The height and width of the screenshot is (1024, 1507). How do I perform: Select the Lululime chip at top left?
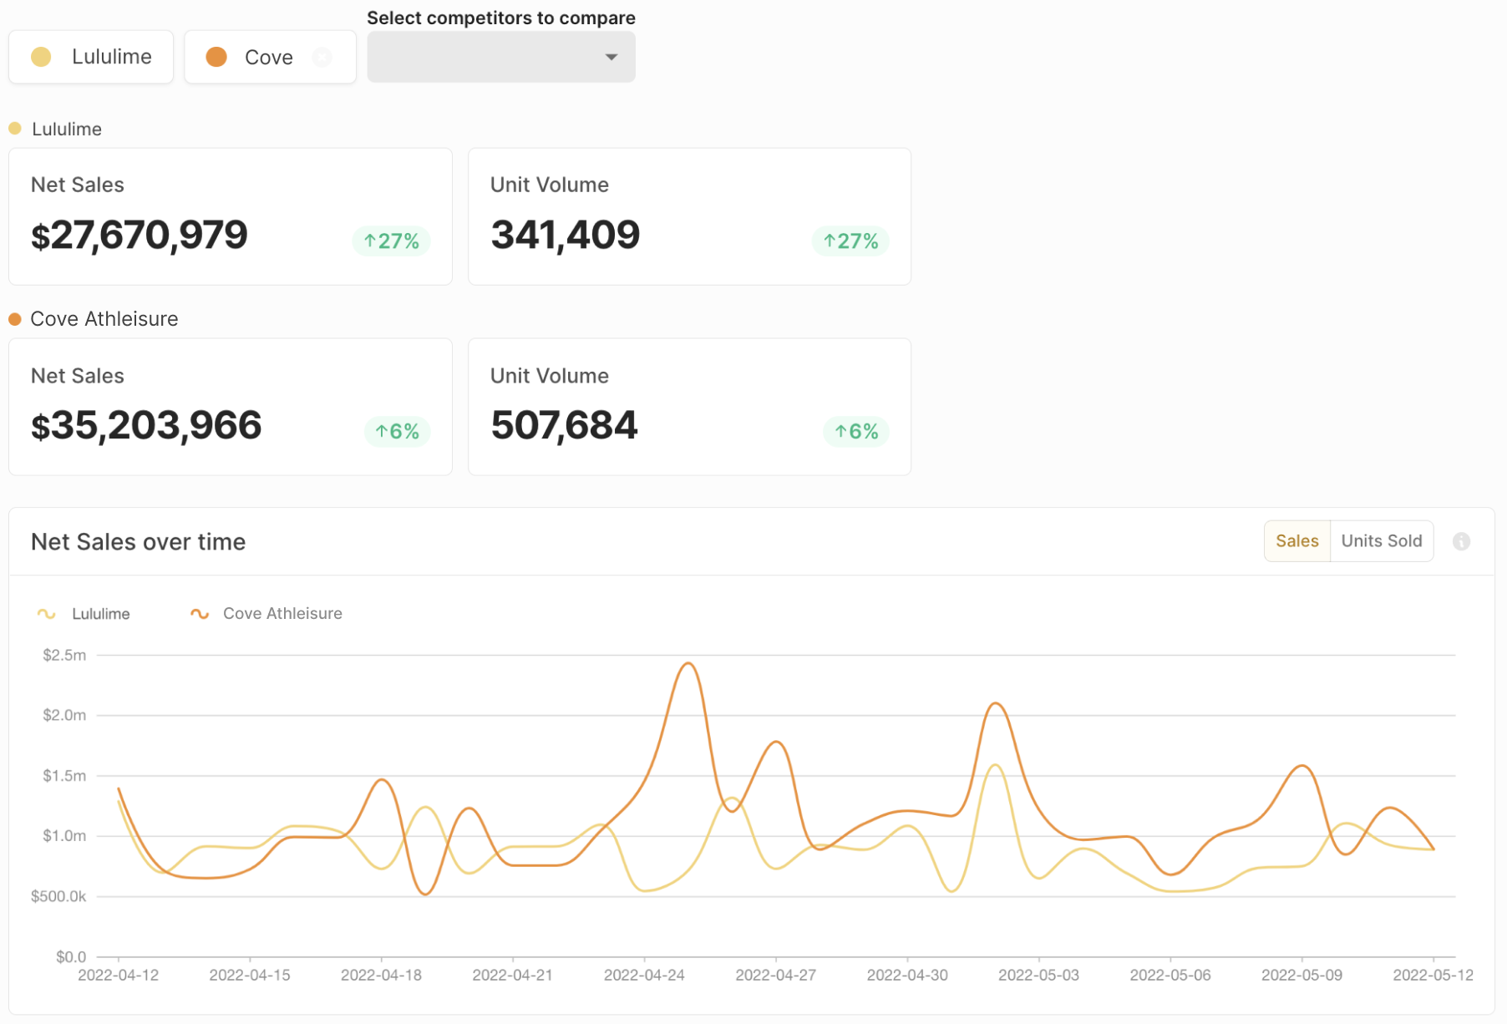click(x=91, y=57)
